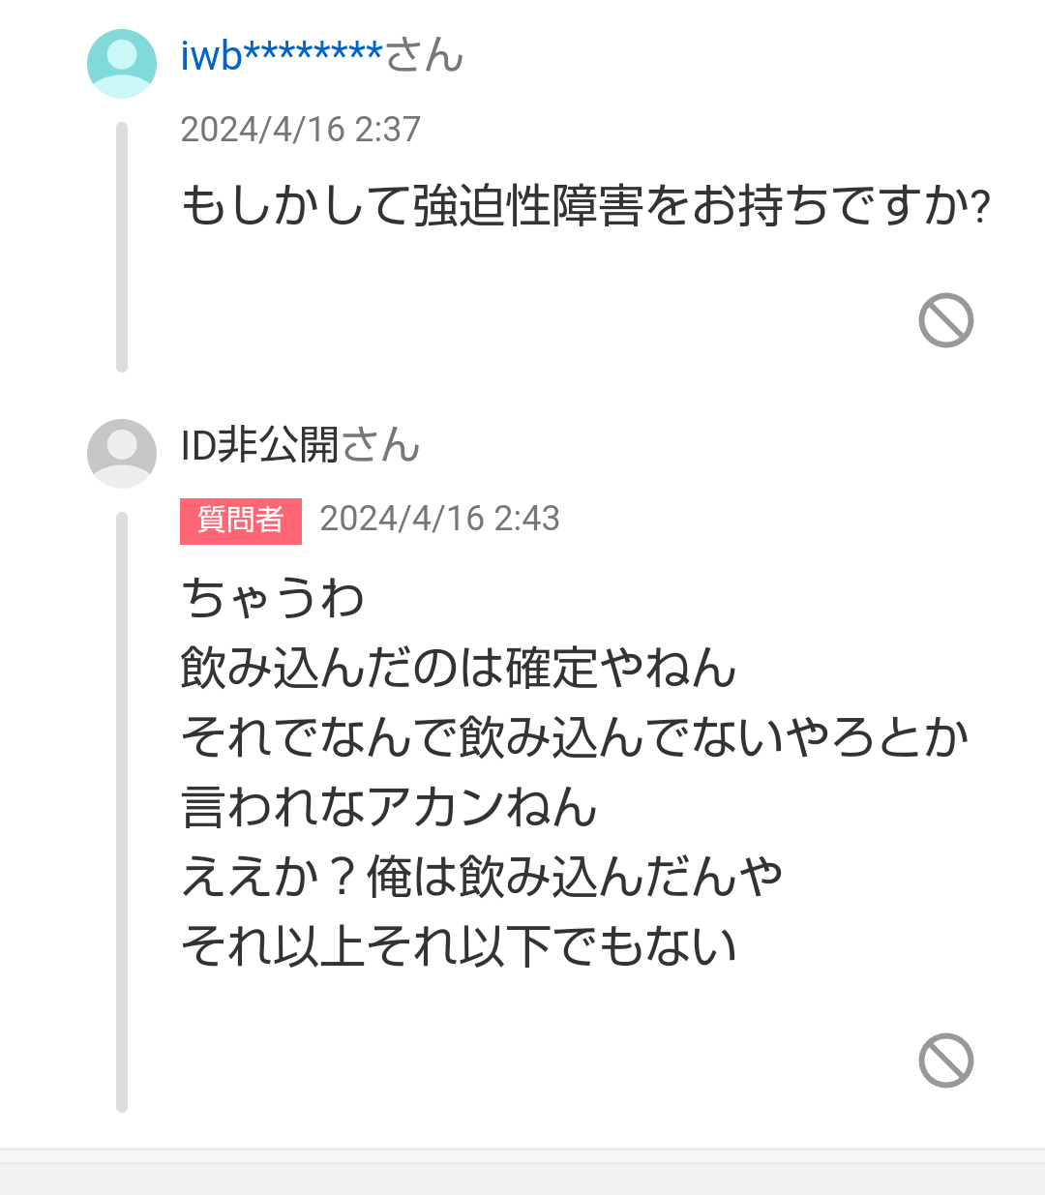Click the report icon under the 質問者 reply
The image size is (1045, 1195).
tap(945, 1061)
